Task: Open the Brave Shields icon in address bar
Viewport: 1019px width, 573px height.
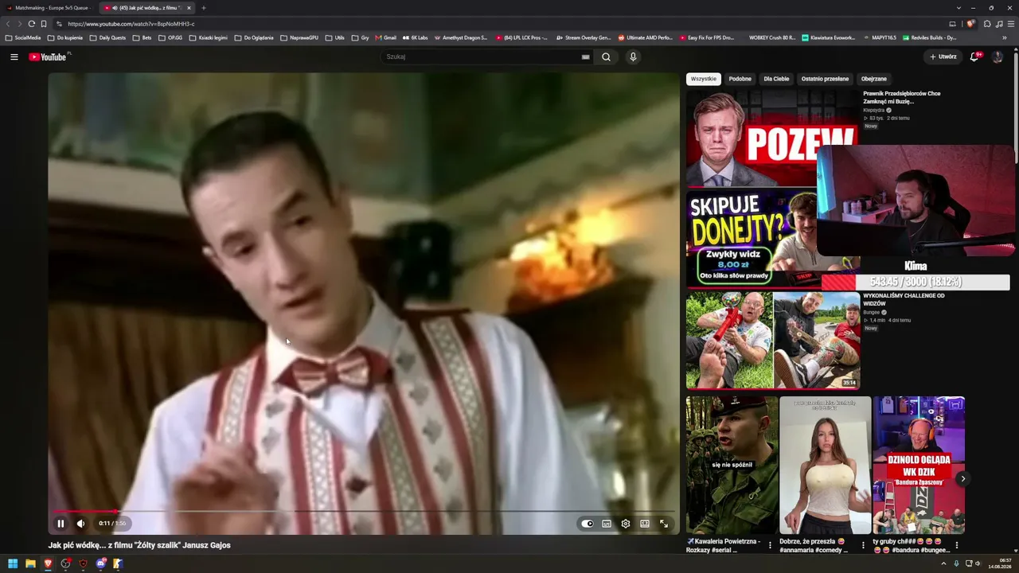Action: pyautogui.click(x=970, y=24)
